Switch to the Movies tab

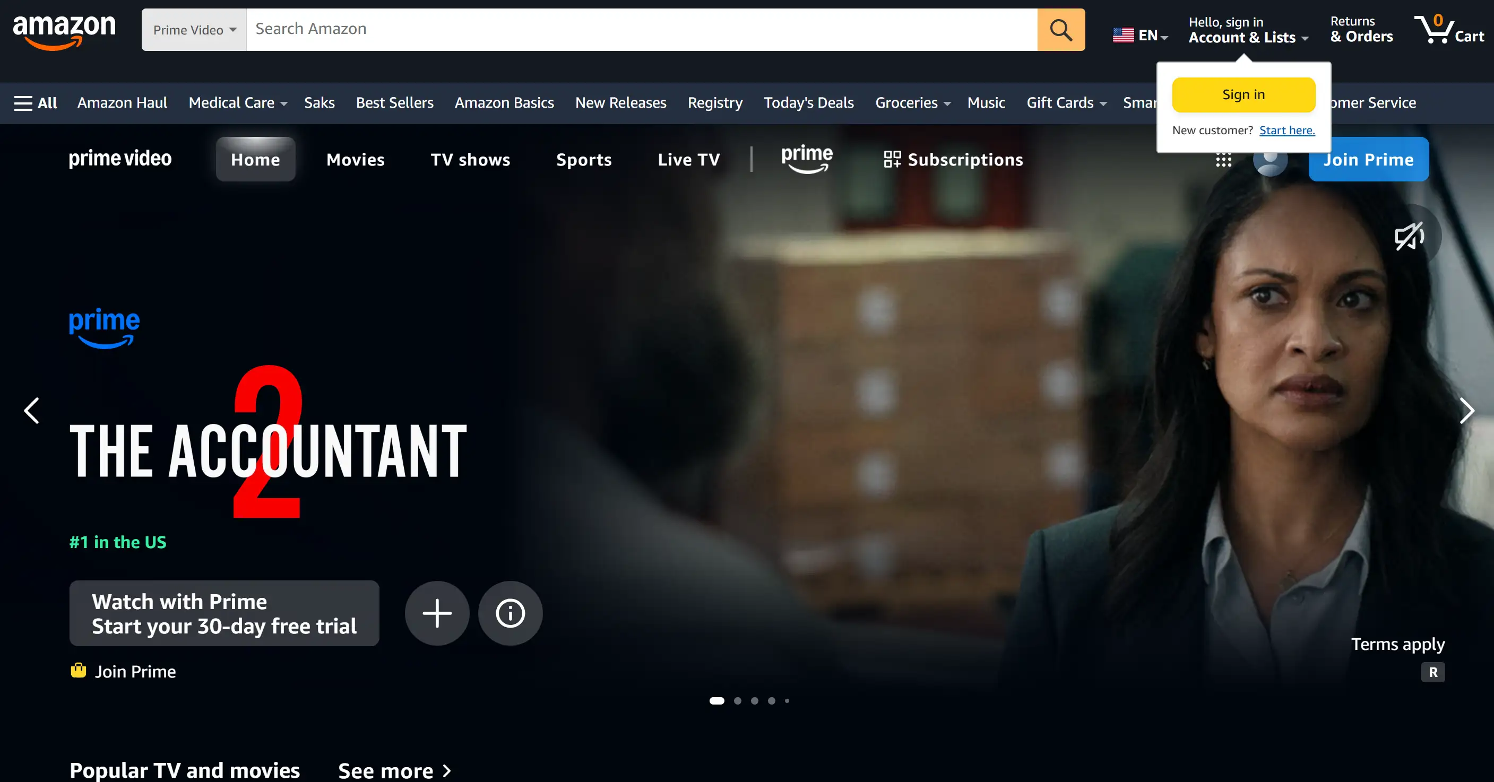click(356, 159)
